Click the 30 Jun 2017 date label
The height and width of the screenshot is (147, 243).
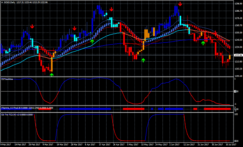218,145
